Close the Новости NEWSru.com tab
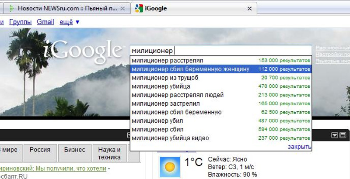 122,9
